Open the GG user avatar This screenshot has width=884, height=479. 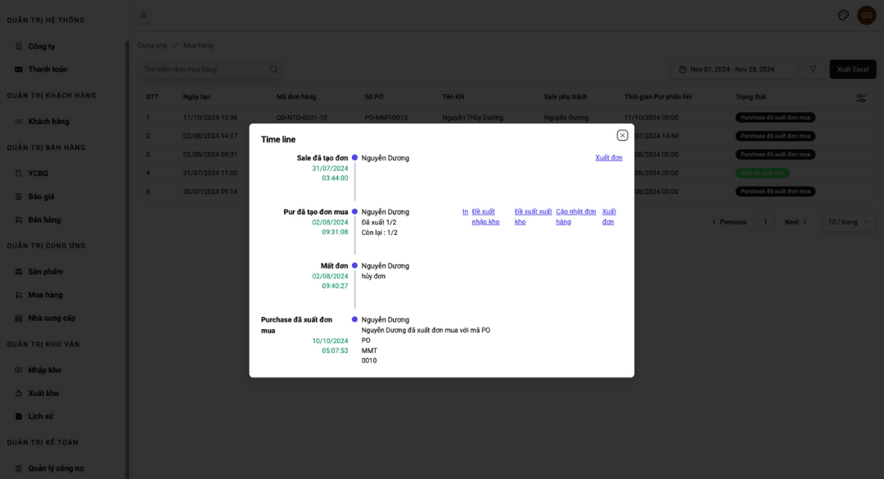coord(866,15)
